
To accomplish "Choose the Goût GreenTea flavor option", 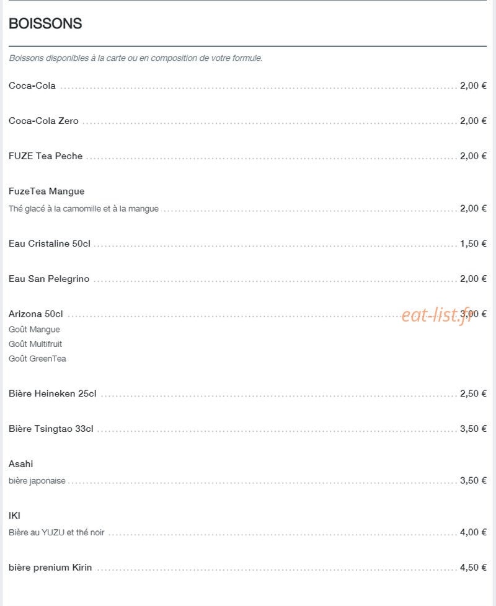I will [37, 359].
